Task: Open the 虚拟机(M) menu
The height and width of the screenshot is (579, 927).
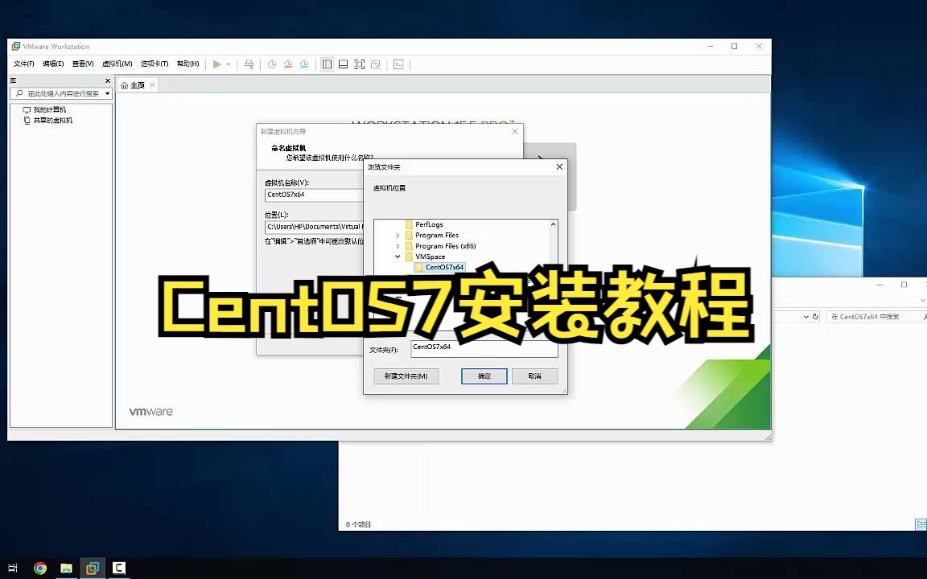Action: point(118,64)
